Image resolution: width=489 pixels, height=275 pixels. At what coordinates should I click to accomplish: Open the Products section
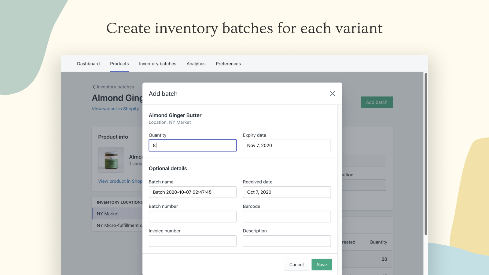click(119, 64)
